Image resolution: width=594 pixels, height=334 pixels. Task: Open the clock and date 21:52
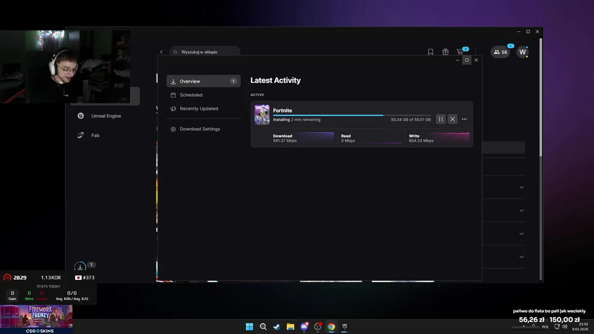tap(581, 327)
